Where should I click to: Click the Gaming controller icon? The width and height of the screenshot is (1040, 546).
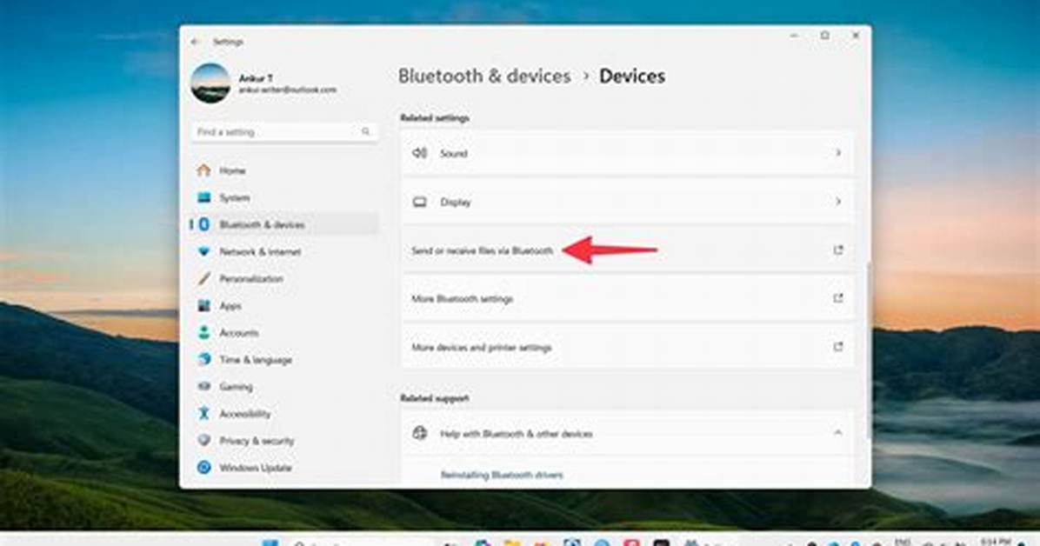click(x=204, y=387)
